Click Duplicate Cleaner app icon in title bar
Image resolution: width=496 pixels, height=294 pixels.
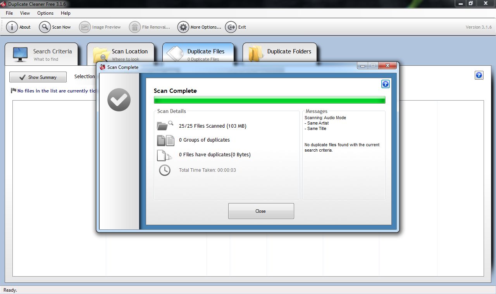coord(3,4)
